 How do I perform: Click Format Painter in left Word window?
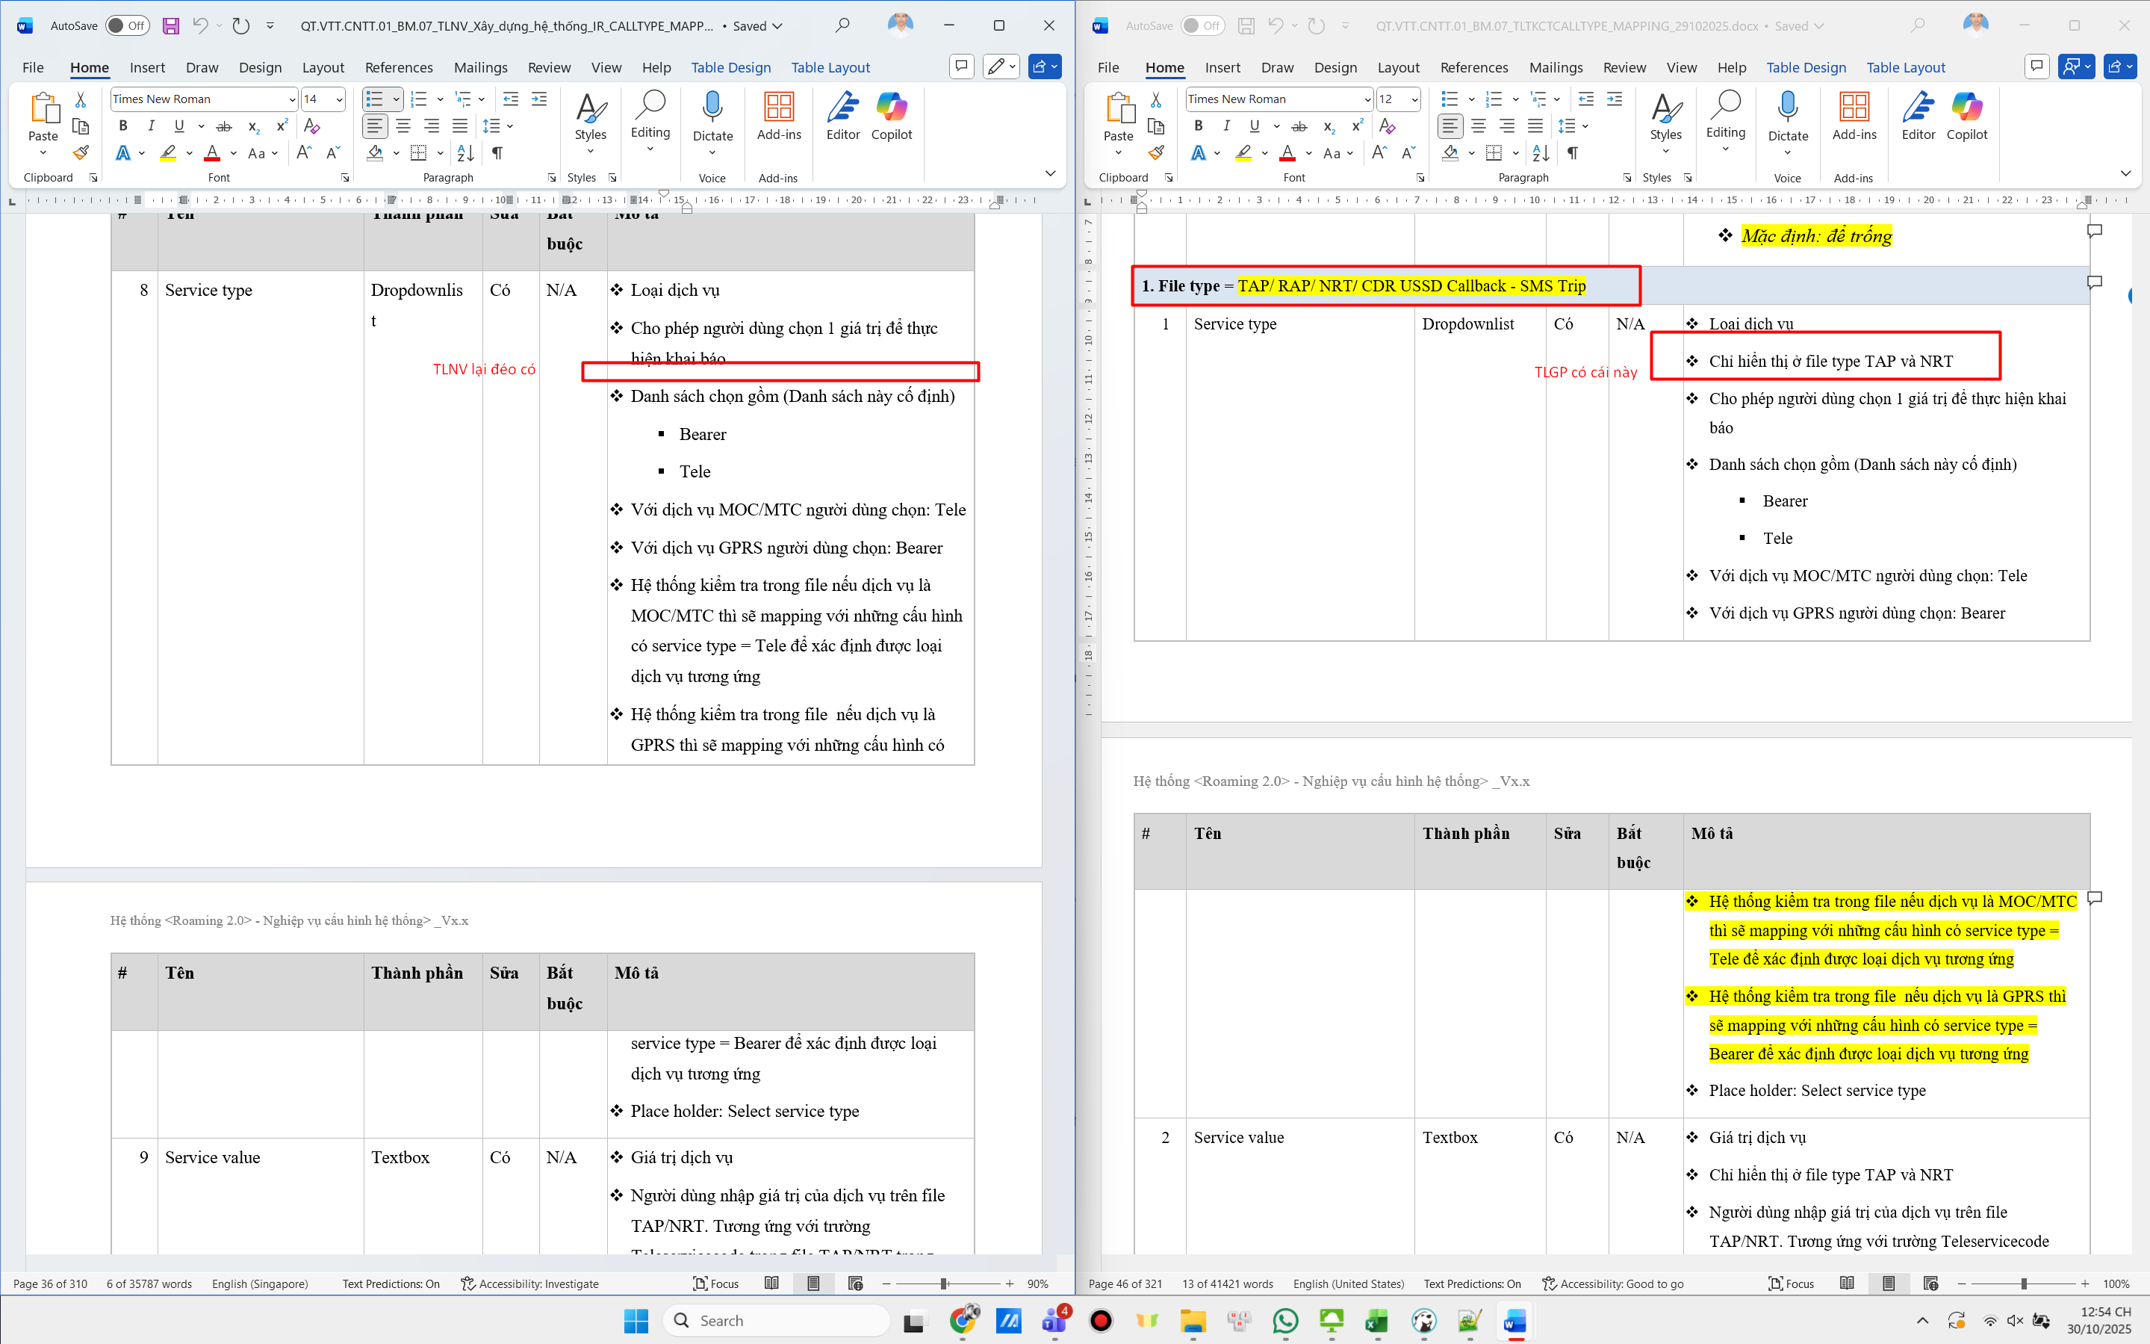point(81,153)
